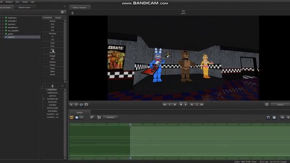
Task: Apply the Round procedural preset
Action: [x=53, y=74]
